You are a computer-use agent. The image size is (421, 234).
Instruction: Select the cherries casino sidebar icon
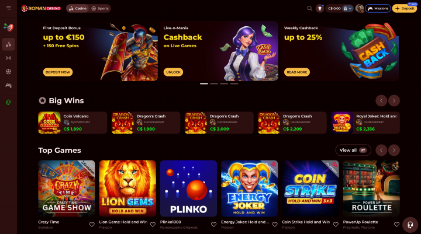click(x=9, y=44)
